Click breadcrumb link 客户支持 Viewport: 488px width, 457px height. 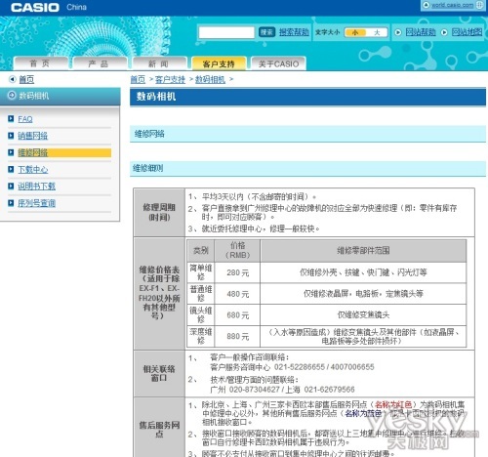(x=170, y=79)
